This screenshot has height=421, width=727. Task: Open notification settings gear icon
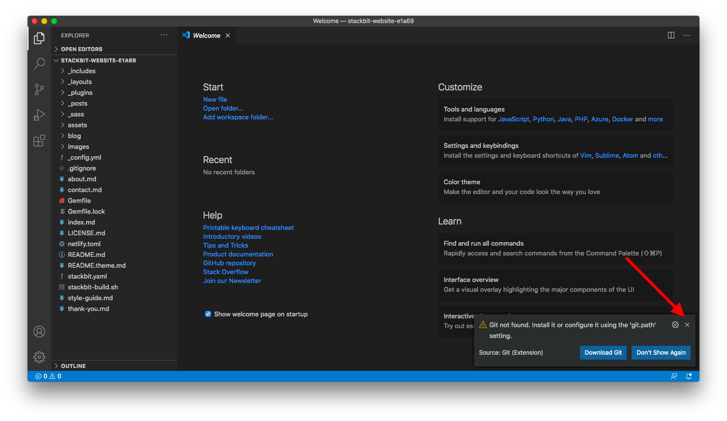675,325
